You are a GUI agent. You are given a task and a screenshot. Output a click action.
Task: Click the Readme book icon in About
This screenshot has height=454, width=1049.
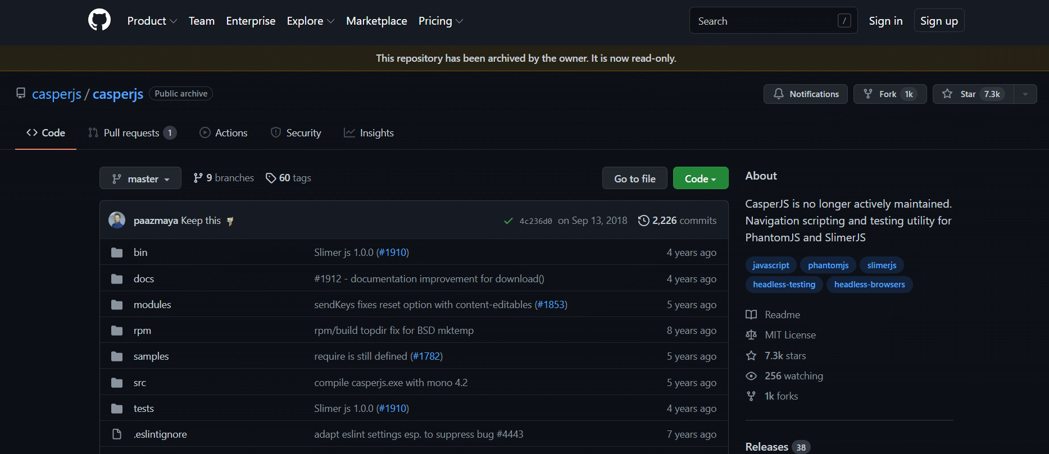(751, 315)
